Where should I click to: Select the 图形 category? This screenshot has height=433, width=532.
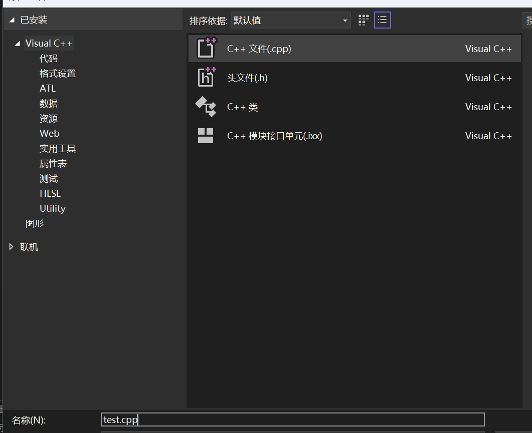pyautogui.click(x=35, y=223)
